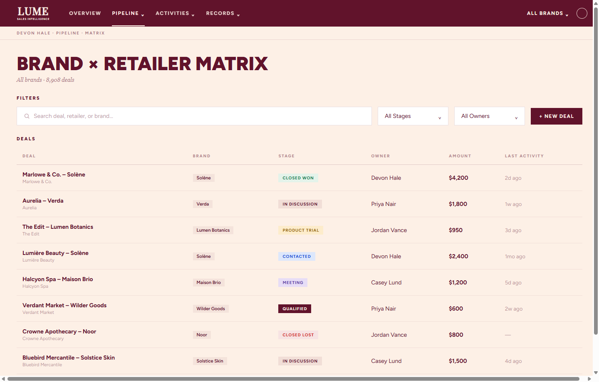This screenshot has width=599, height=382.
Task: Click the Closed Lost stage badge
Action: 298,335
